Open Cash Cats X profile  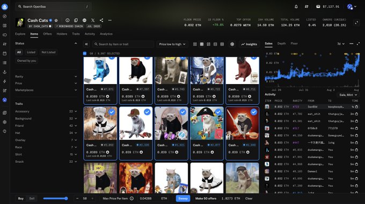(x=93, y=20)
